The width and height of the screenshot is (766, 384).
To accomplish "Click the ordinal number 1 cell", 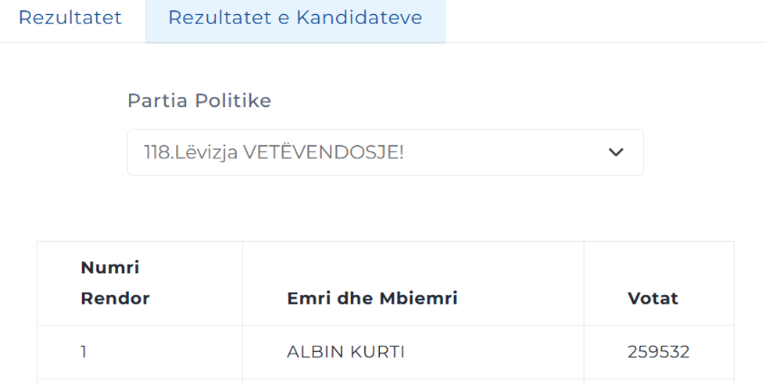I will [84, 352].
